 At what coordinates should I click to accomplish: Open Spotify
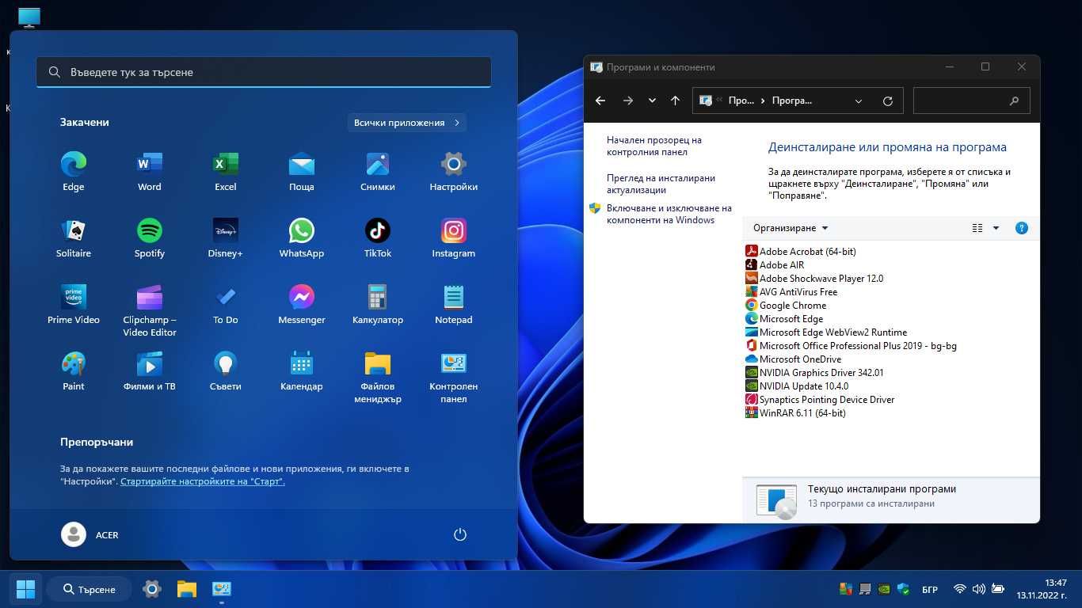tap(150, 238)
